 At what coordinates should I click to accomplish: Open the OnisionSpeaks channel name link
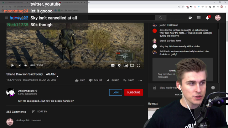pyautogui.click(x=26, y=91)
